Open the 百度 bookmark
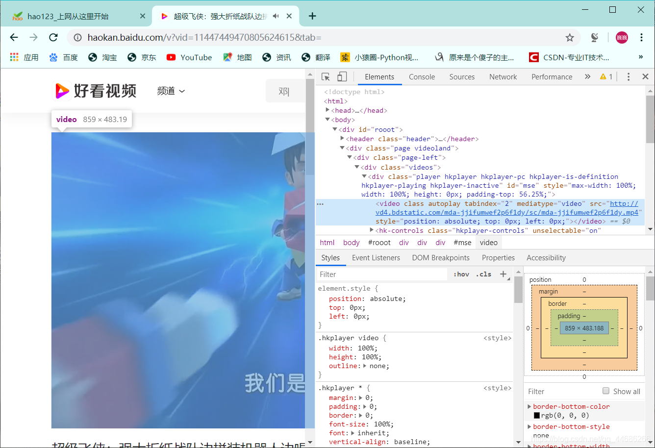 point(63,57)
